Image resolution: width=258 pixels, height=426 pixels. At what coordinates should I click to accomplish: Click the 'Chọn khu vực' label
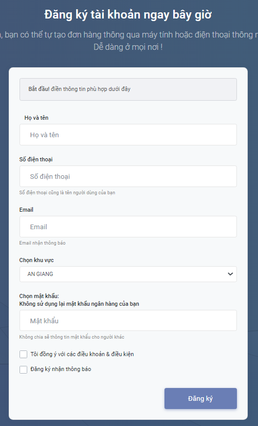point(36,260)
